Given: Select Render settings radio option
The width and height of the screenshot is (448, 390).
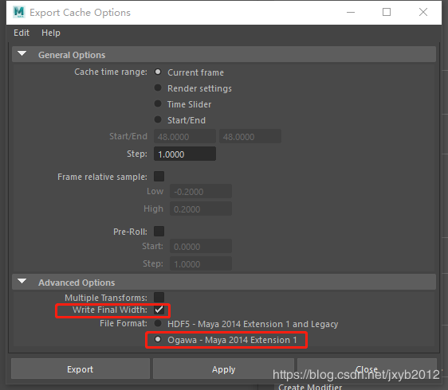Looking at the screenshot, I should click(158, 88).
